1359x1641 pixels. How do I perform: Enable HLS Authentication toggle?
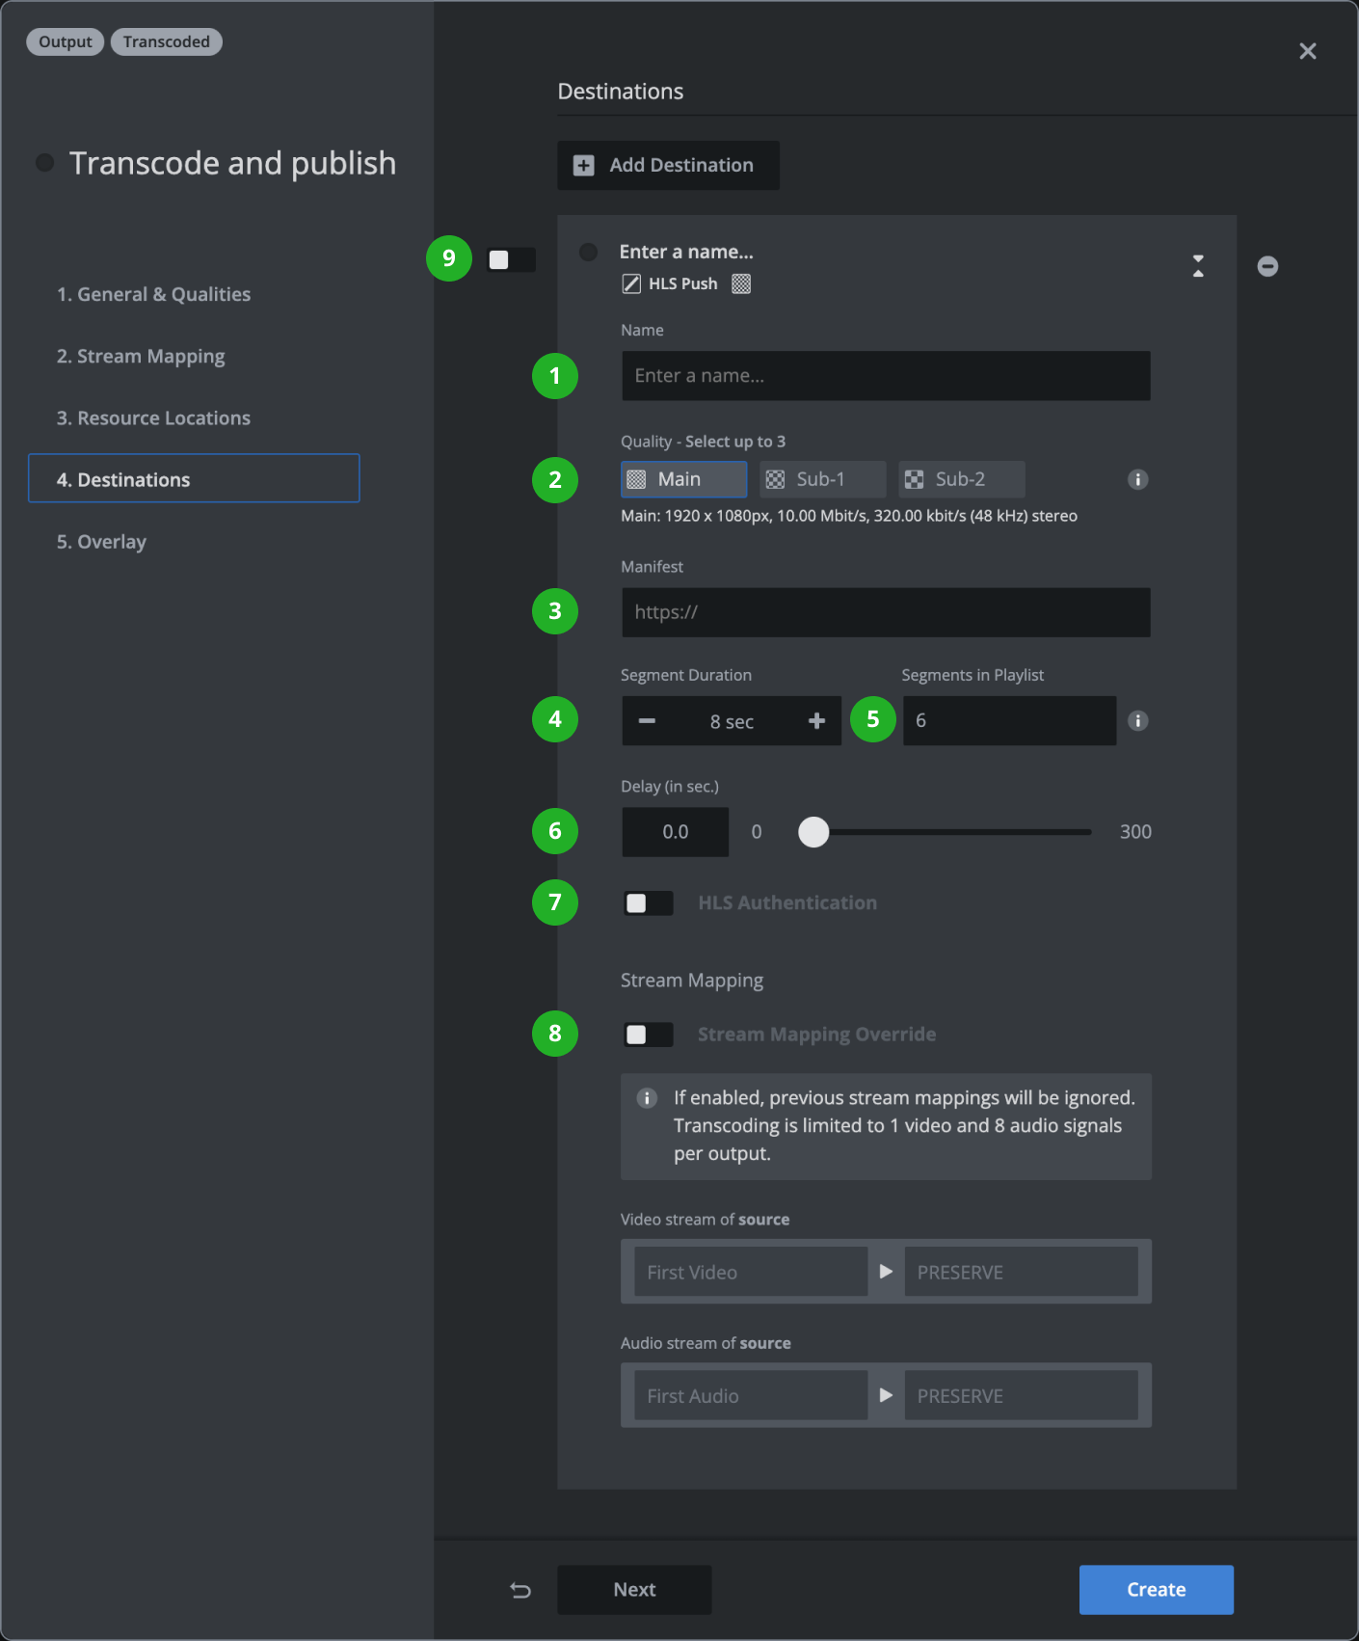pyautogui.click(x=648, y=903)
